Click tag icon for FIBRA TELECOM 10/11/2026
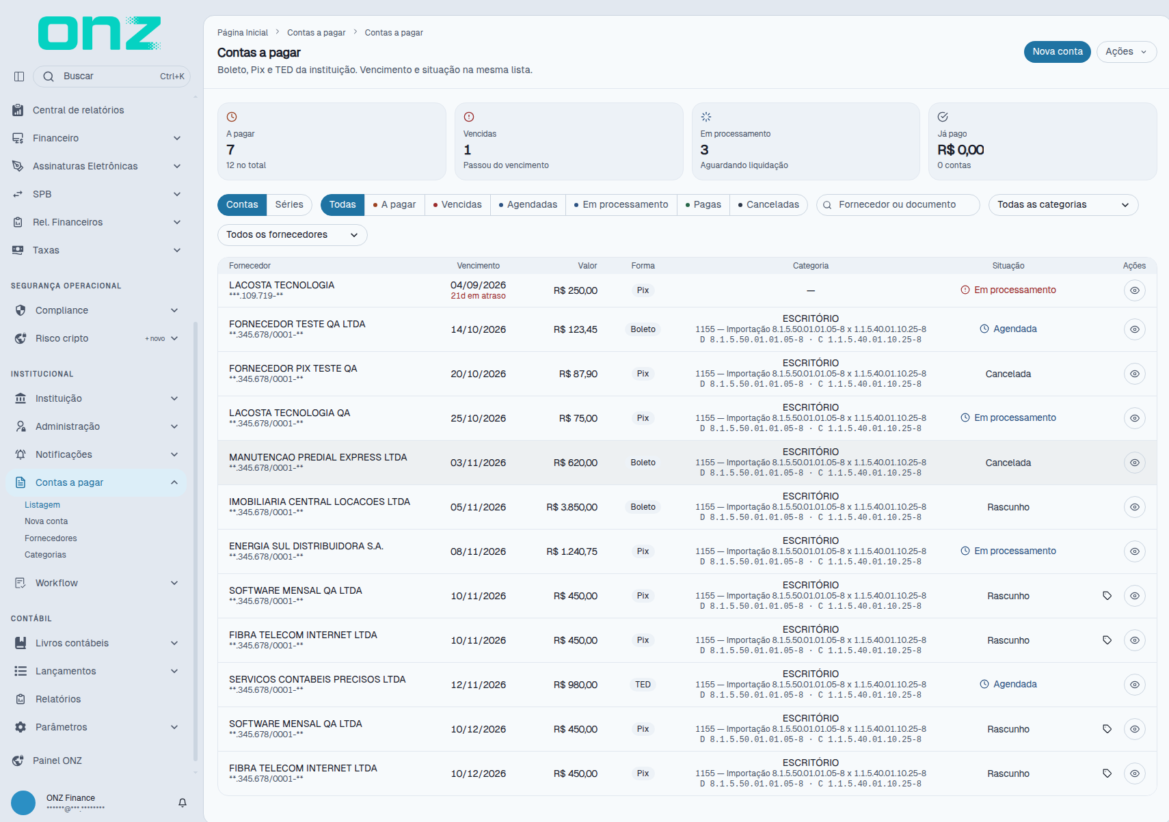Viewport: 1169px width, 822px height. coord(1107,640)
